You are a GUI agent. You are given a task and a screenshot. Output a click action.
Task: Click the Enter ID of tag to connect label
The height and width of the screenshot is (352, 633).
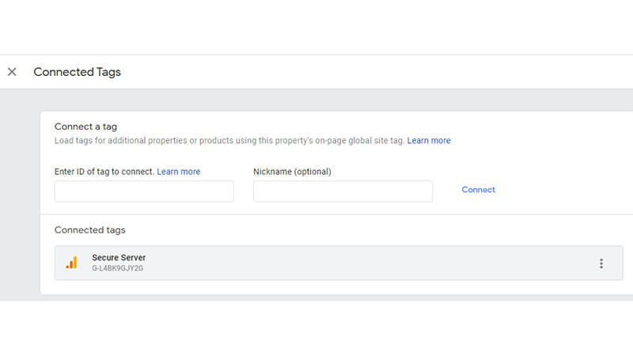104,172
